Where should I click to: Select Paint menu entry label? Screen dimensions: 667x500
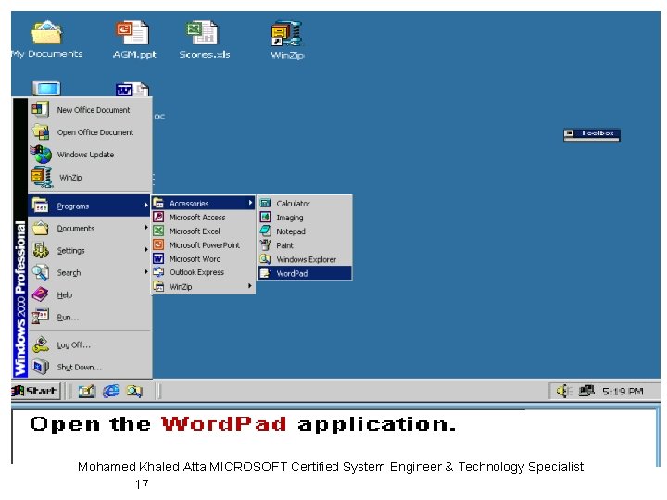[284, 245]
